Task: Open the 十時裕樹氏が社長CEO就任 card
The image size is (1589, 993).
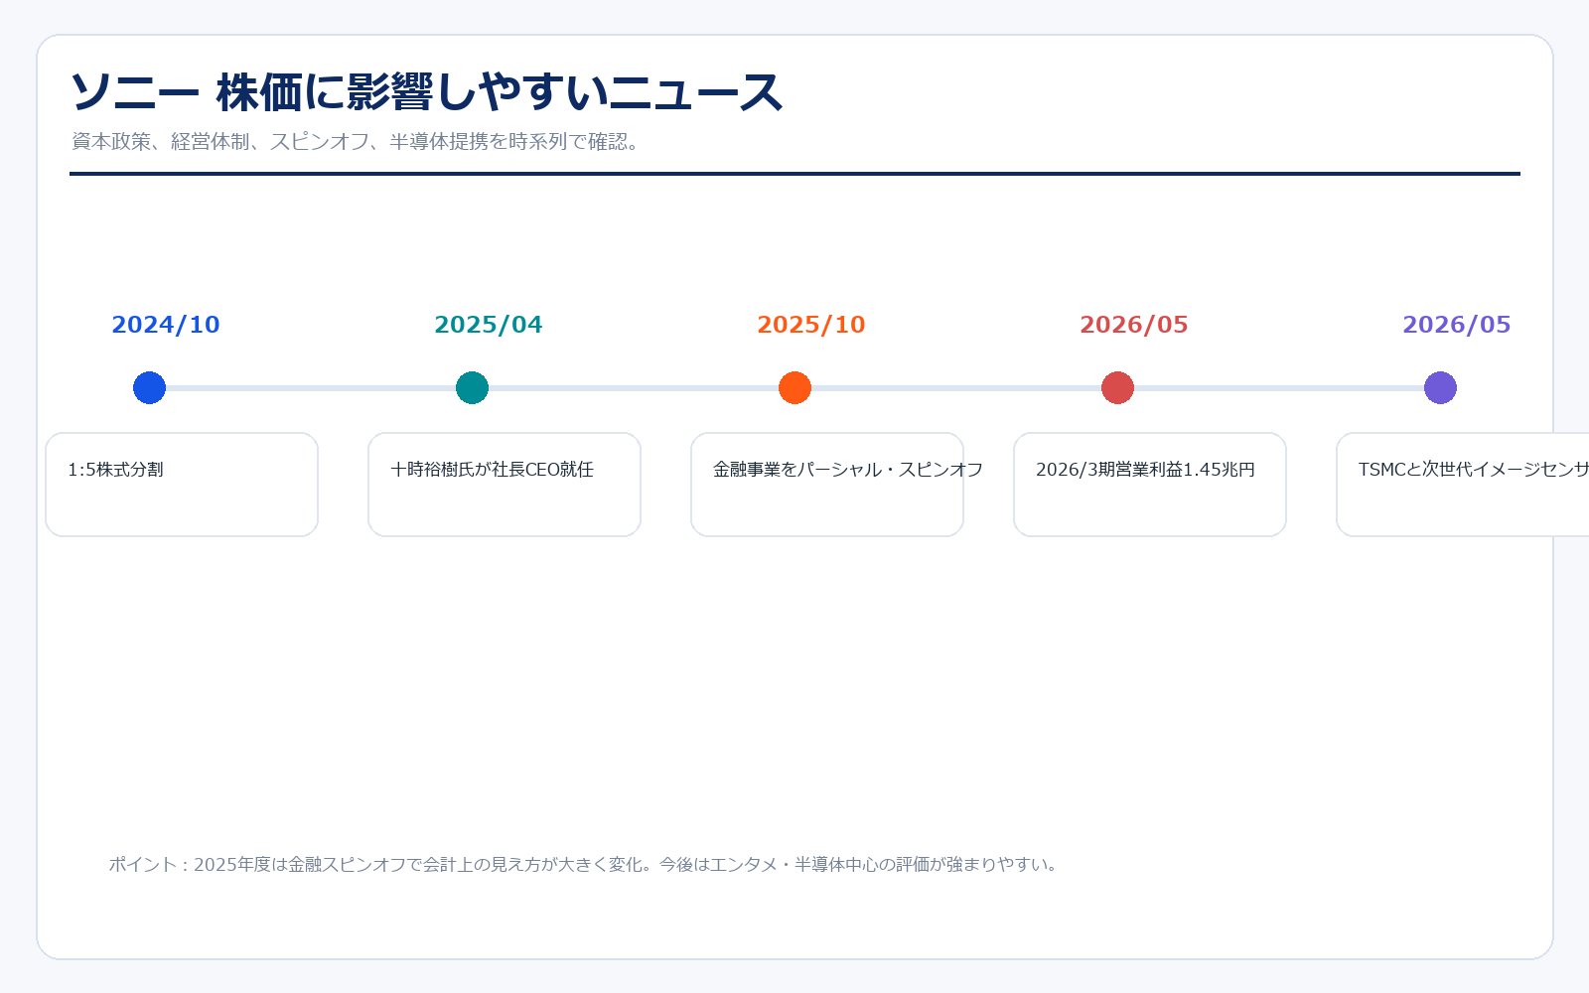Action: [505, 485]
